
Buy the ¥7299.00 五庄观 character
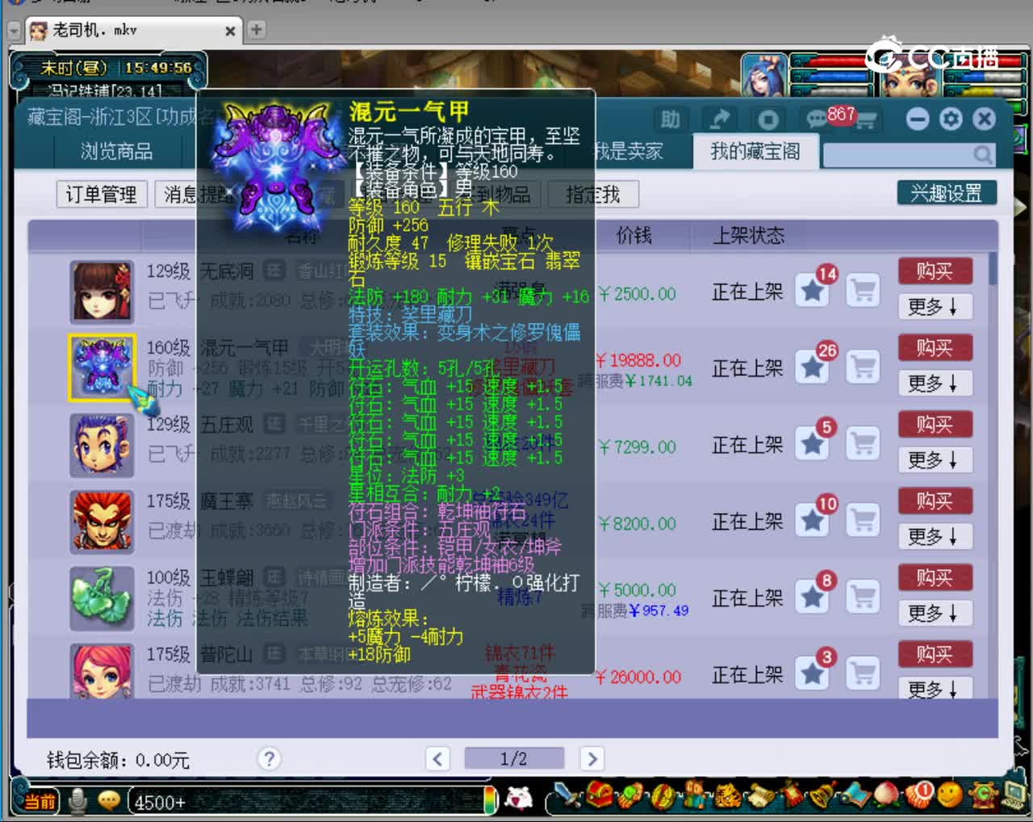pos(935,424)
